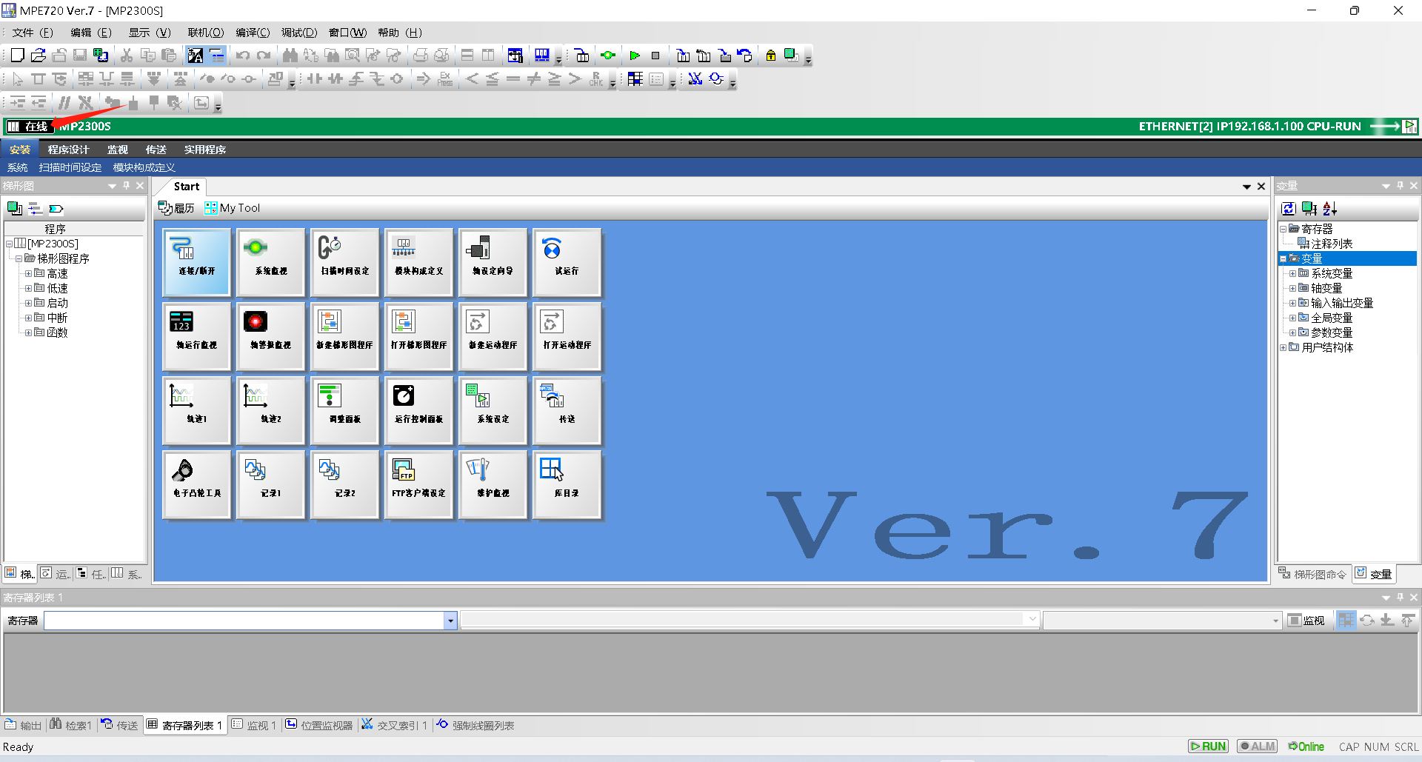Open the 轴警报监视 axis alarm tile
Screen dimensions: 1422x762
[x=270, y=336]
